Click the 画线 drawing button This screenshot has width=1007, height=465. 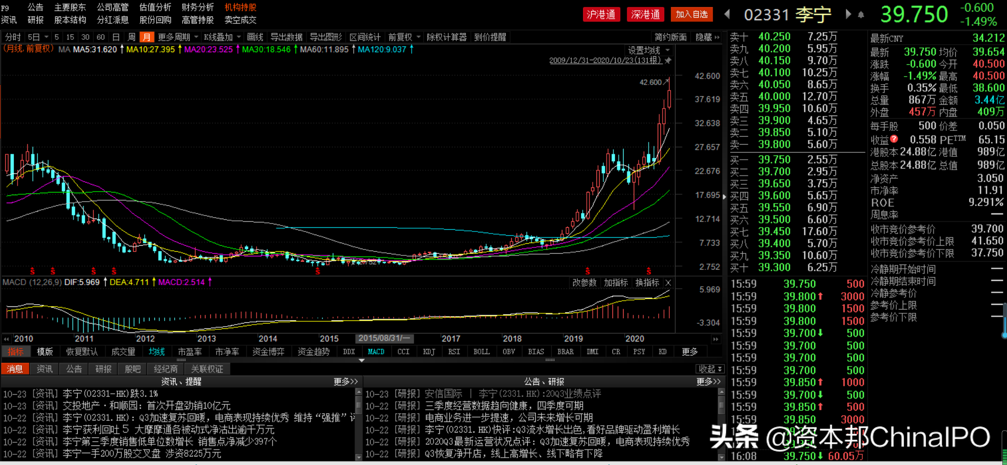[x=255, y=37]
